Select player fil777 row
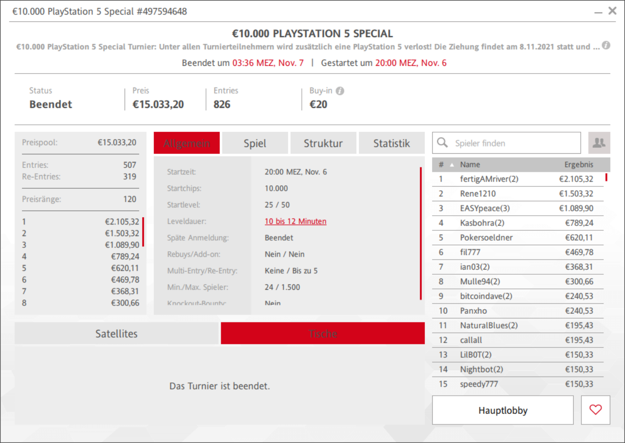625x443 pixels. click(x=518, y=252)
